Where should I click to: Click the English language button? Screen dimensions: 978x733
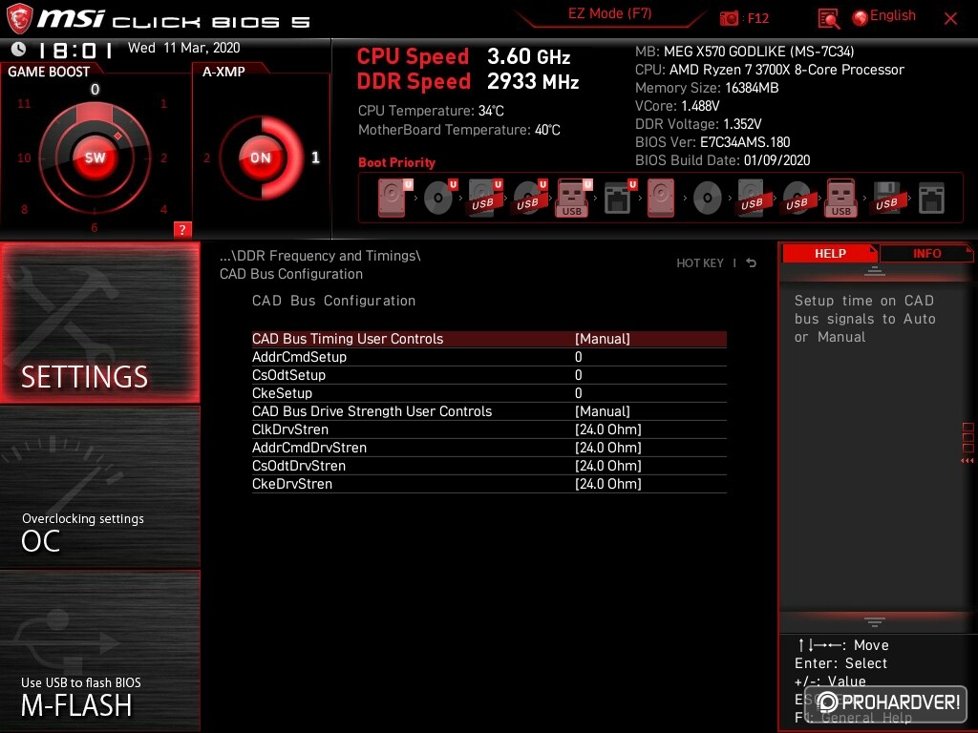893,16
